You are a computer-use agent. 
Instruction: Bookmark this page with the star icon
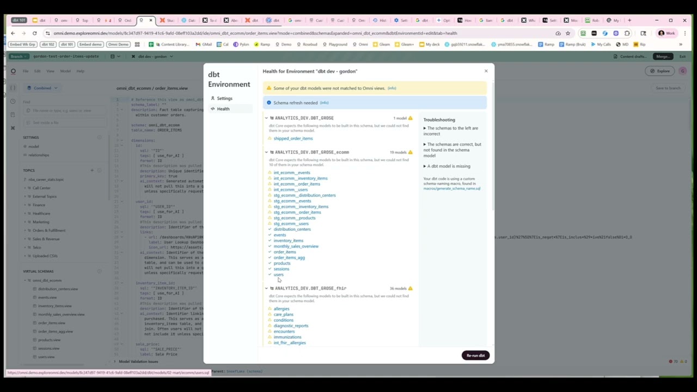568,33
